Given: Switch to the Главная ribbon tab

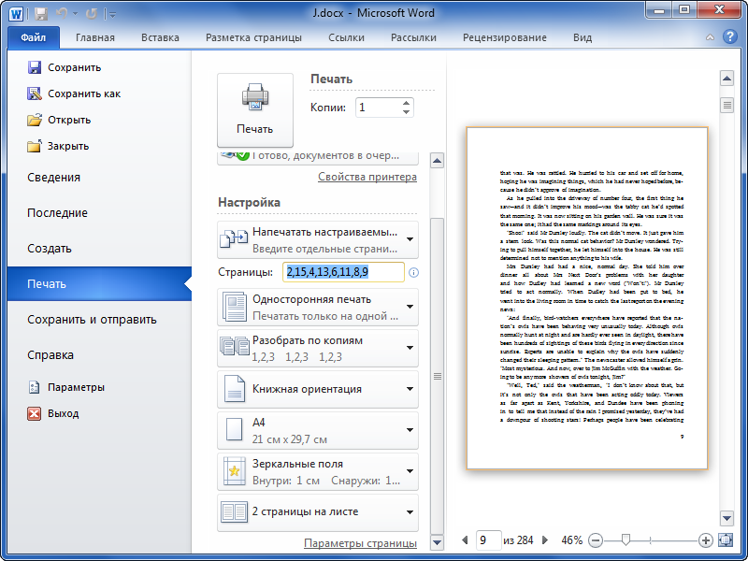Looking at the screenshot, I should point(95,37).
